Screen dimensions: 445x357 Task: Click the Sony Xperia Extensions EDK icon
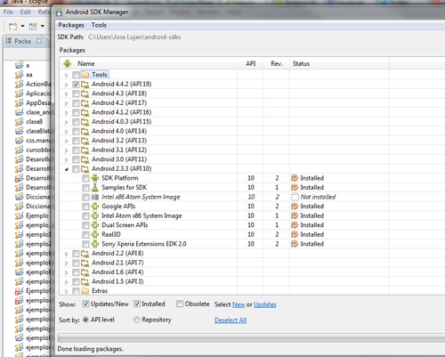(x=95, y=244)
